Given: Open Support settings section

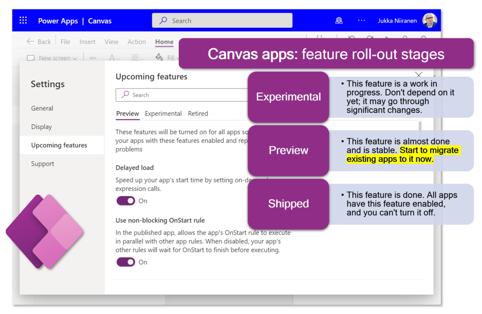Looking at the screenshot, I should pyautogui.click(x=42, y=164).
